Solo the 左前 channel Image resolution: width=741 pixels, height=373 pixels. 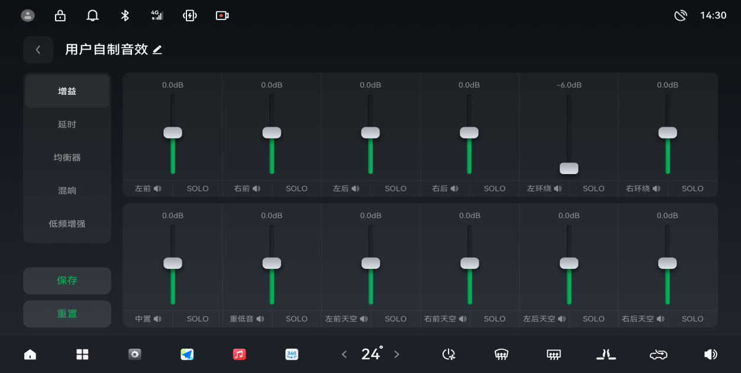tap(198, 188)
